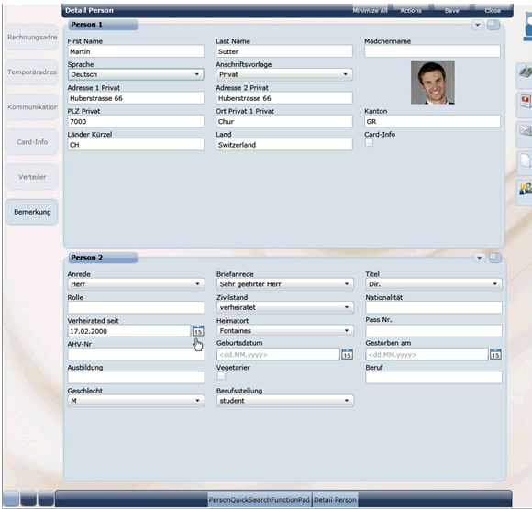Image resolution: width=532 pixels, height=509 pixels.
Task: Switch to the Rechnungsadresse side tab
Action: 32,37
